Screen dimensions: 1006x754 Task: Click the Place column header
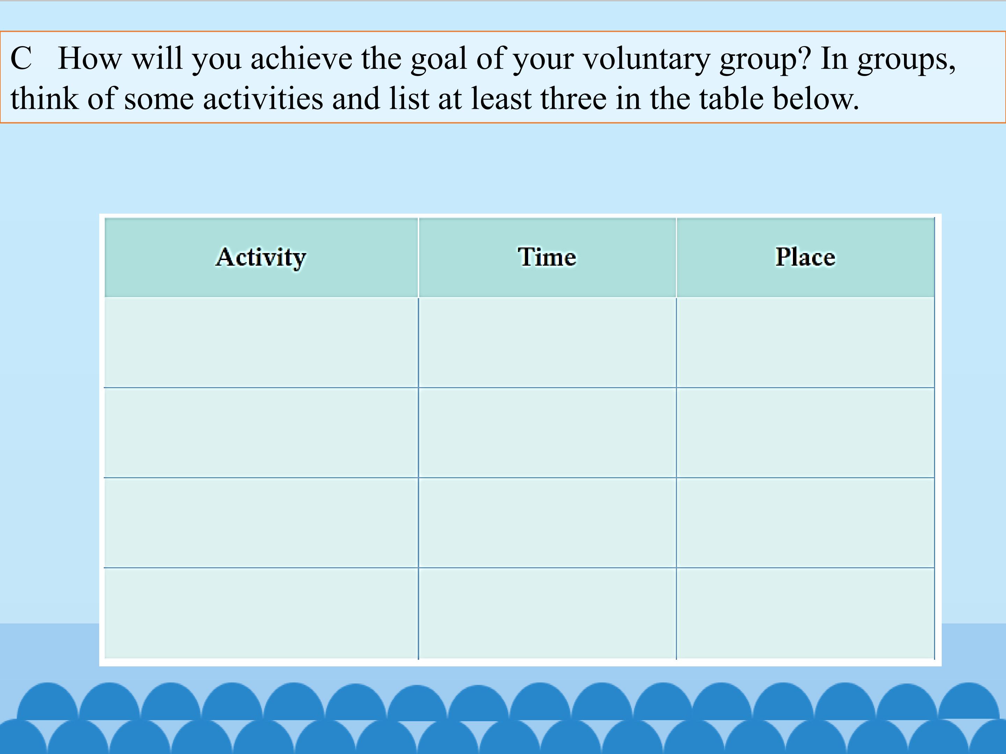coord(805,257)
